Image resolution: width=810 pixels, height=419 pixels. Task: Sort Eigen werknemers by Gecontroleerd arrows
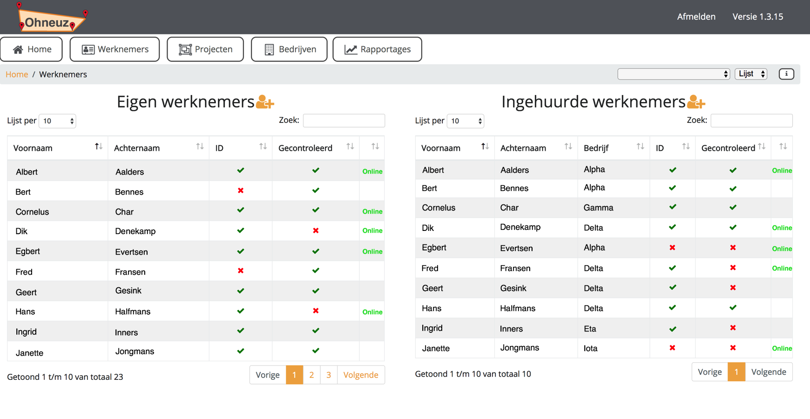(350, 147)
